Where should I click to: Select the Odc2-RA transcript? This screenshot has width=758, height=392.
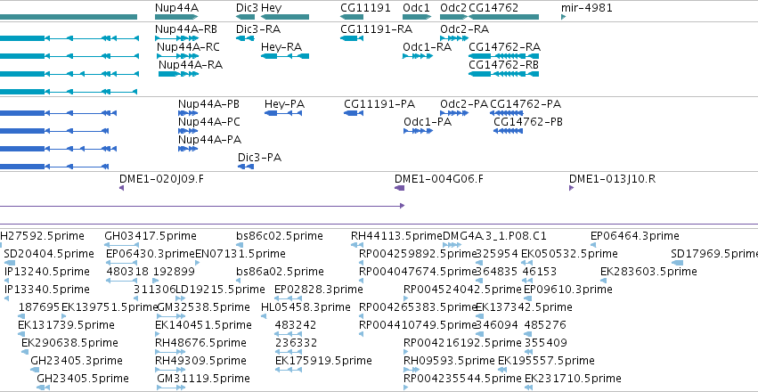(454, 38)
